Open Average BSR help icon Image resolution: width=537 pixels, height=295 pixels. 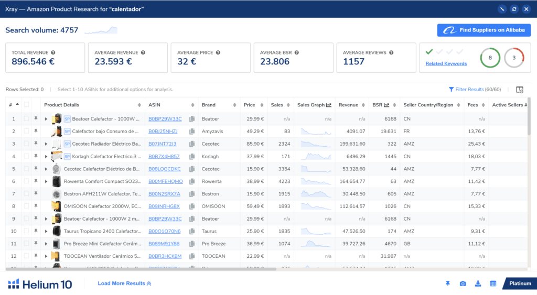click(297, 53)
